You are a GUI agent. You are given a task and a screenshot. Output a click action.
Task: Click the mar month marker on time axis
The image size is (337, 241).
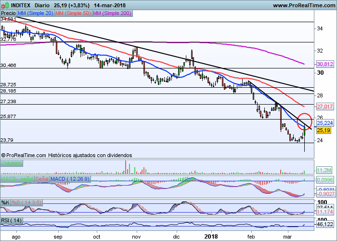coord(287,237)
